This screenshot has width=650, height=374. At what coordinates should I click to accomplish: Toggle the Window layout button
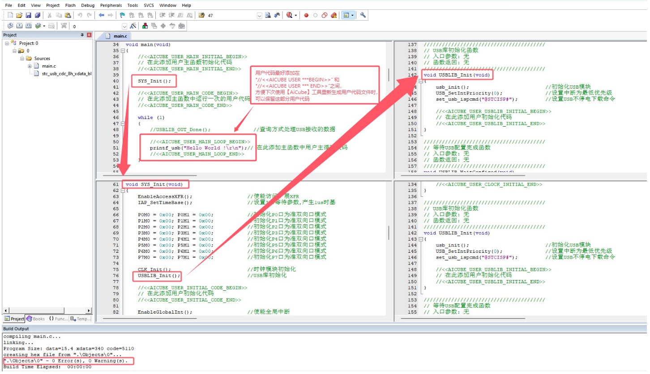click(x=346, y=15)
